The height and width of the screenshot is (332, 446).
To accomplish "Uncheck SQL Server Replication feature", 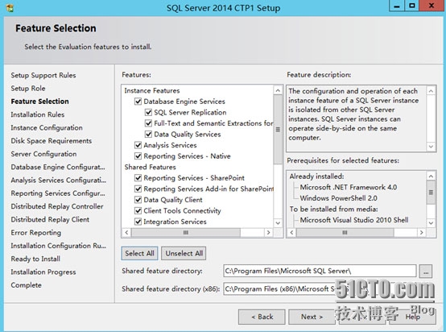I will pyautogui.click(x=148, y=112).
